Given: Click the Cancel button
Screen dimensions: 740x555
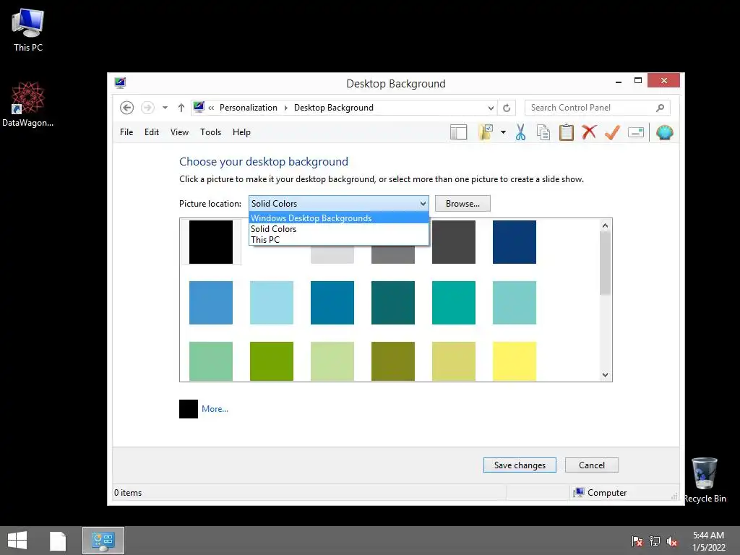Looking at the screenshot, I should [591, 465].
